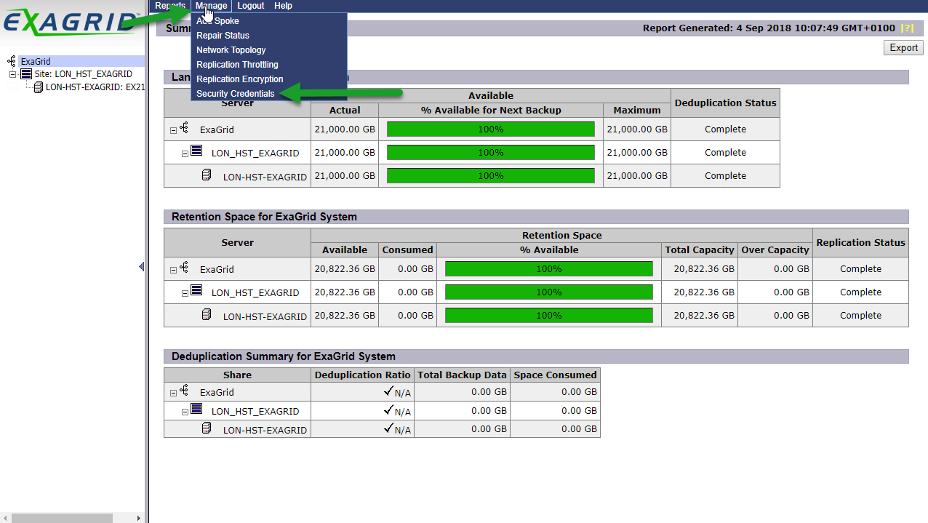Viewport: 928px width, 523px height.
Task: Click checkmark beside N/A in LON-HST-EXAGRID dedup ratio
Action: click(389, 428)
